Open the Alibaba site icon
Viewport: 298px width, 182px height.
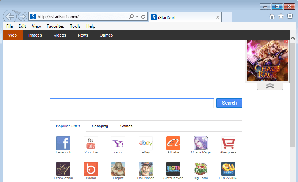(x=173, y=143)
